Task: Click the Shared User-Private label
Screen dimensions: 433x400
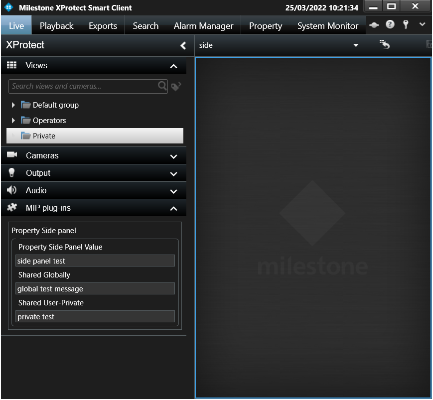Action: pyautogui.click(x=51, y=302)
